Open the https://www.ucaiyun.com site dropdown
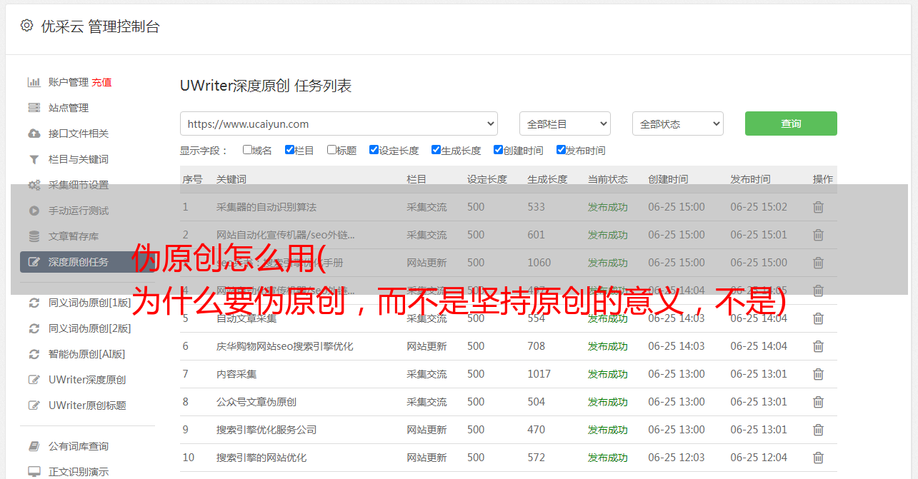 pos(339,123)
